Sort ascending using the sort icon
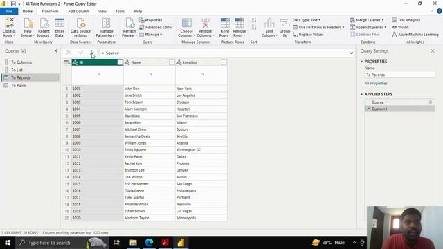The image size is (443, 249). (254, 20)
